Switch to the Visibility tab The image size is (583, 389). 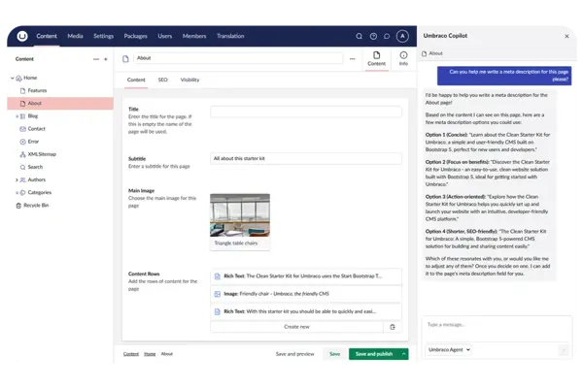pos(189,80)
